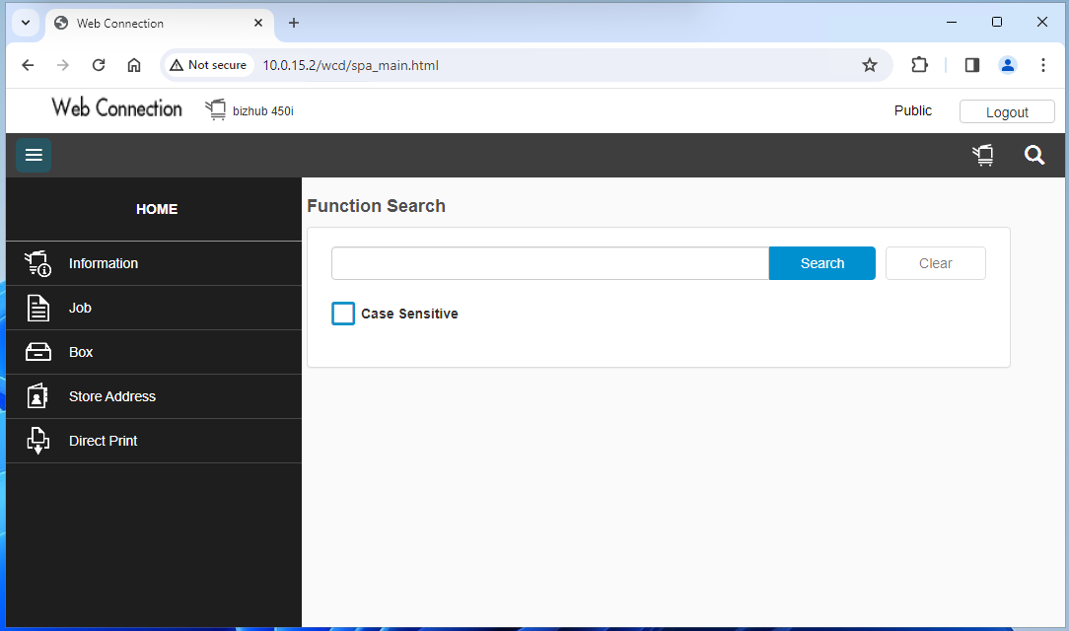Screen dimensions: 1069x631
Task: Click the Logout button
Action: point(1007,110)
